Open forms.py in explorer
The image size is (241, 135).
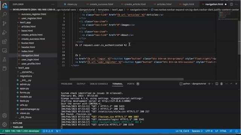(x=25, y=93)
